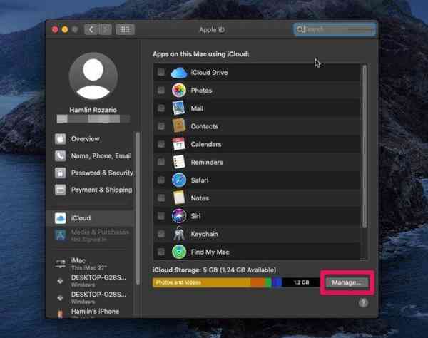Click the iCloud Storage 5 GB label
This screenshot has height=338, width=428.
pos(214,270)
